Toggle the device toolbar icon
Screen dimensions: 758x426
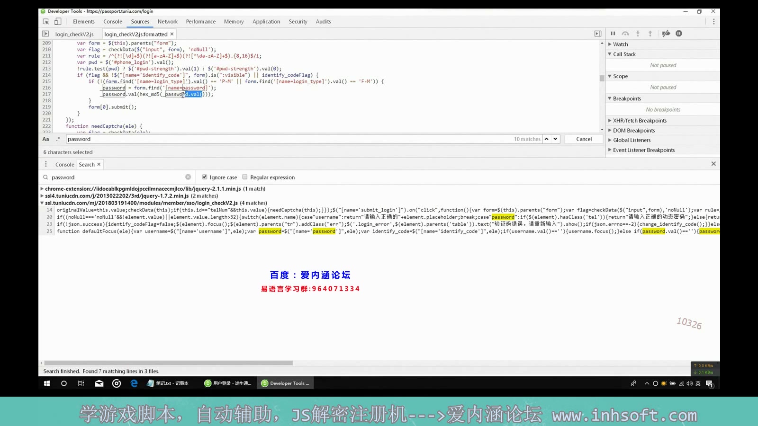coord(58,21)
